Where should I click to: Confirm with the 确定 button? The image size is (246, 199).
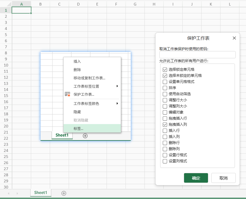196,178
